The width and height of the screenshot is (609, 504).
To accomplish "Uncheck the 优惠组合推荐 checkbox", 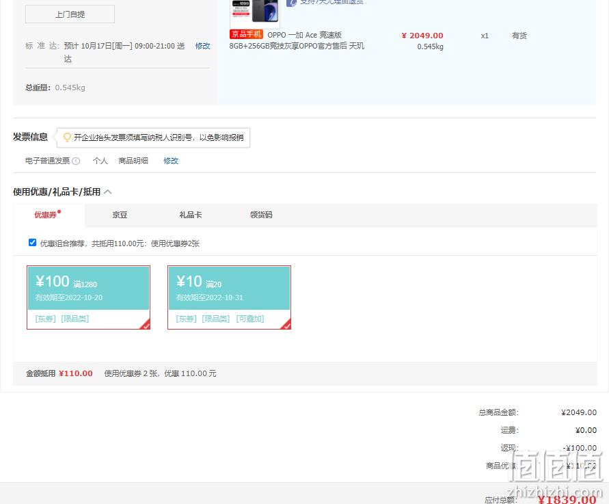I will click(x=33, y=243).
